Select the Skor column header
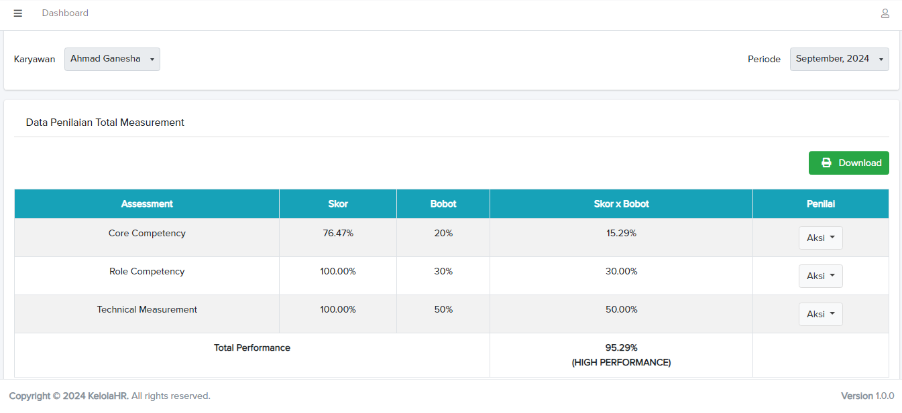 click(x=338, y=204)
